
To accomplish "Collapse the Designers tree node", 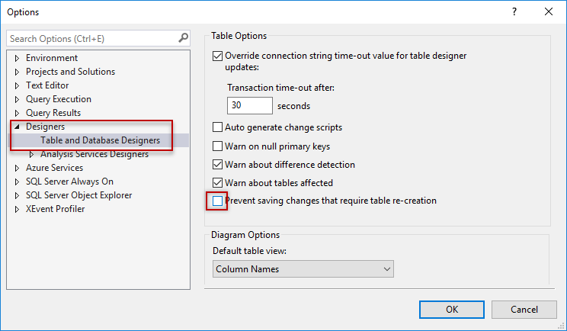I will click(18, 127).
